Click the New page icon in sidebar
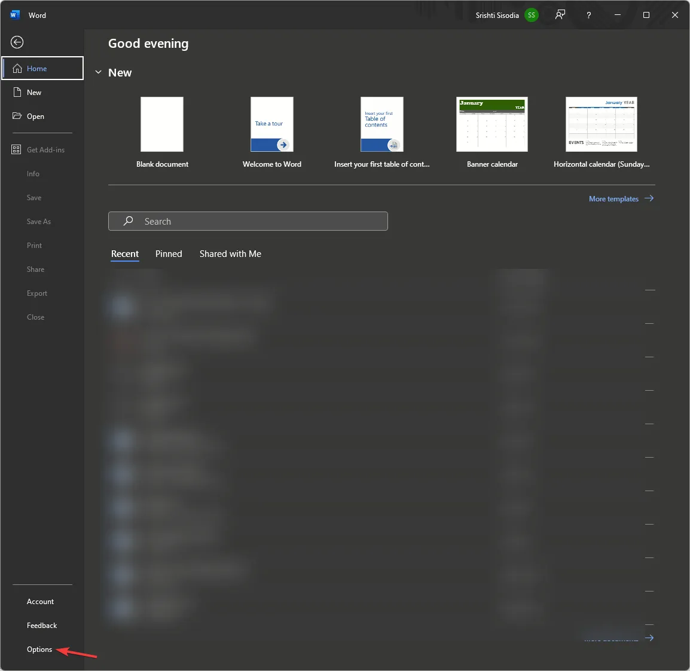690x671 pixels. point(17,92)
